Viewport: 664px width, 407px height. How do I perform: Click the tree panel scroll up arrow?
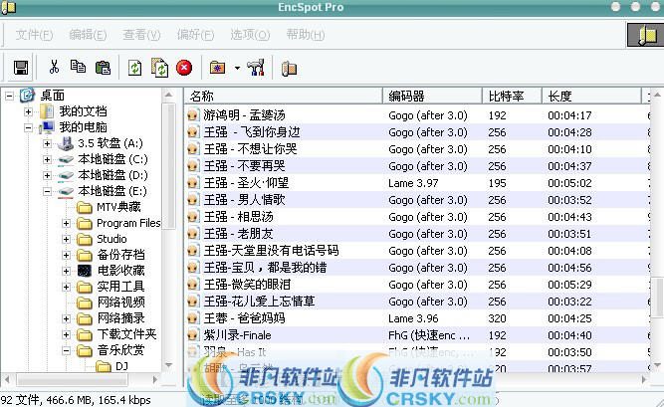168,95
